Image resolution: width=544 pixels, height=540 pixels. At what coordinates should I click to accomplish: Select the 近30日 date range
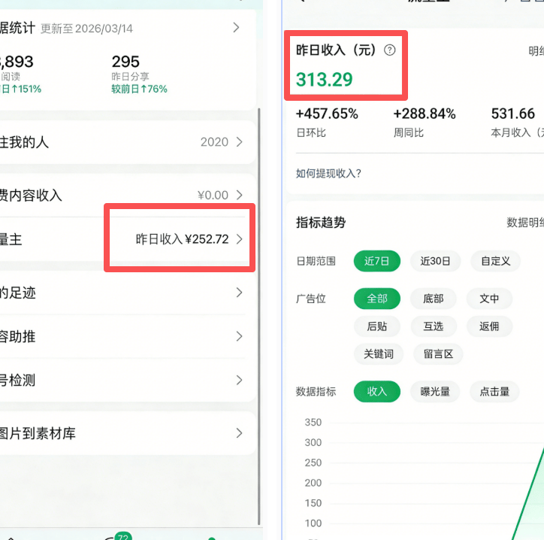(435, 261)
